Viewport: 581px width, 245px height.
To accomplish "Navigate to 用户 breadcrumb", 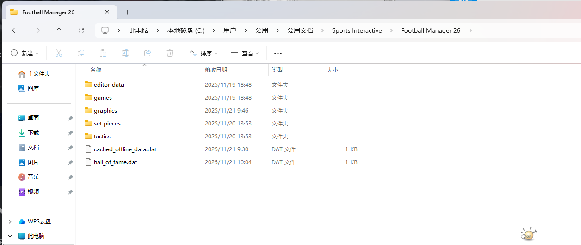I will pyautogui.click(x=229, y=30).
